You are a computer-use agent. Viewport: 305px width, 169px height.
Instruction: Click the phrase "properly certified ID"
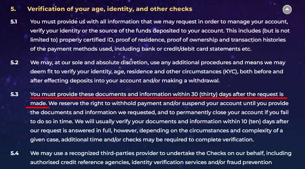[91, 40]
